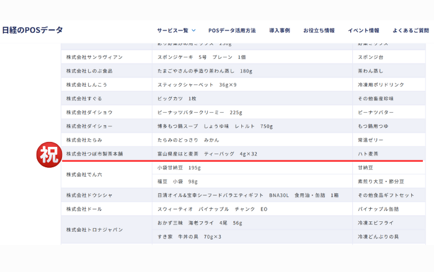Select the 株式会社しのぶ食品 company cell
The image size is (434, 272).
tap(107, 71)
